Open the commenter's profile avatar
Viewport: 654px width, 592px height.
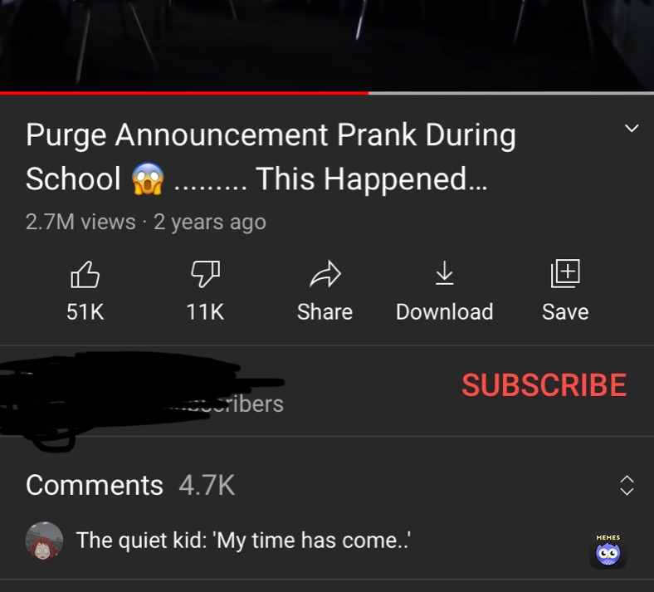[x=44, y=541]
